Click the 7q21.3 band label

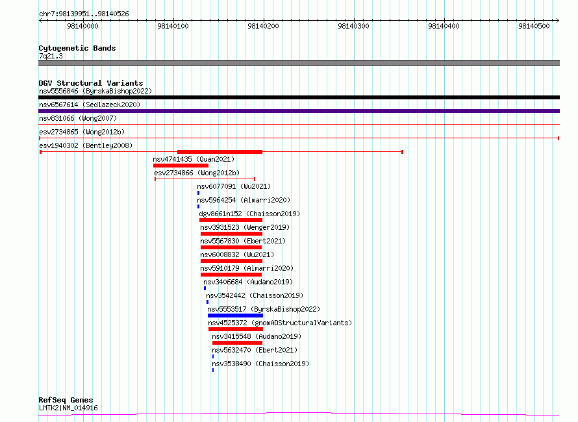click(51, 56)
